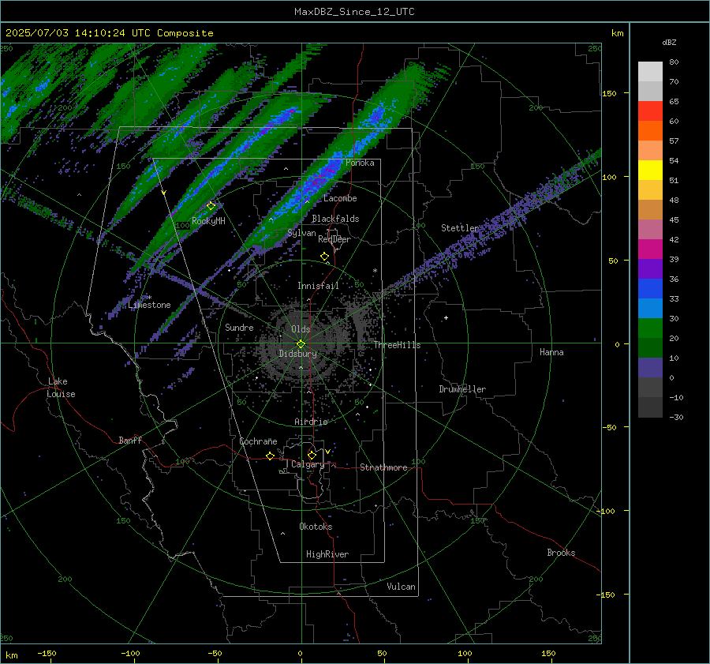The height and width of the screenshot is (664, 710).
Task: Click the Calgary city label
Action: (308, 464)
